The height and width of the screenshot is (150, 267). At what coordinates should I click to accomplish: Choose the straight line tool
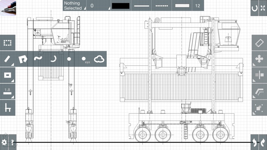point(7,59)
